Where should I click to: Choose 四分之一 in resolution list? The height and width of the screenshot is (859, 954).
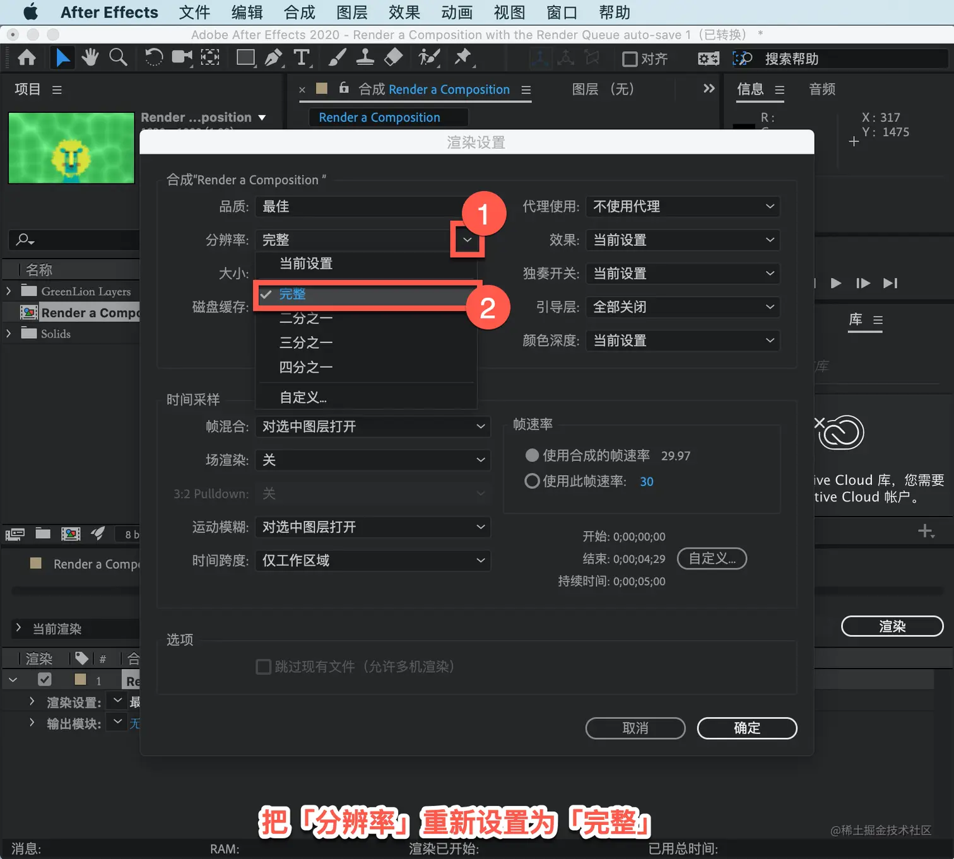pos(366,367)
